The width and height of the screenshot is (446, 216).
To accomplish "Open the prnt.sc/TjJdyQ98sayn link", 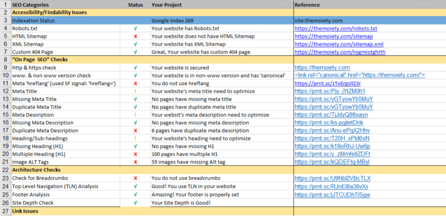I will coord(331,115).
